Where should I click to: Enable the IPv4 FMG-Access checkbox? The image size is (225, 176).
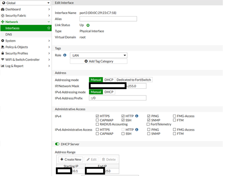[174, 116]
